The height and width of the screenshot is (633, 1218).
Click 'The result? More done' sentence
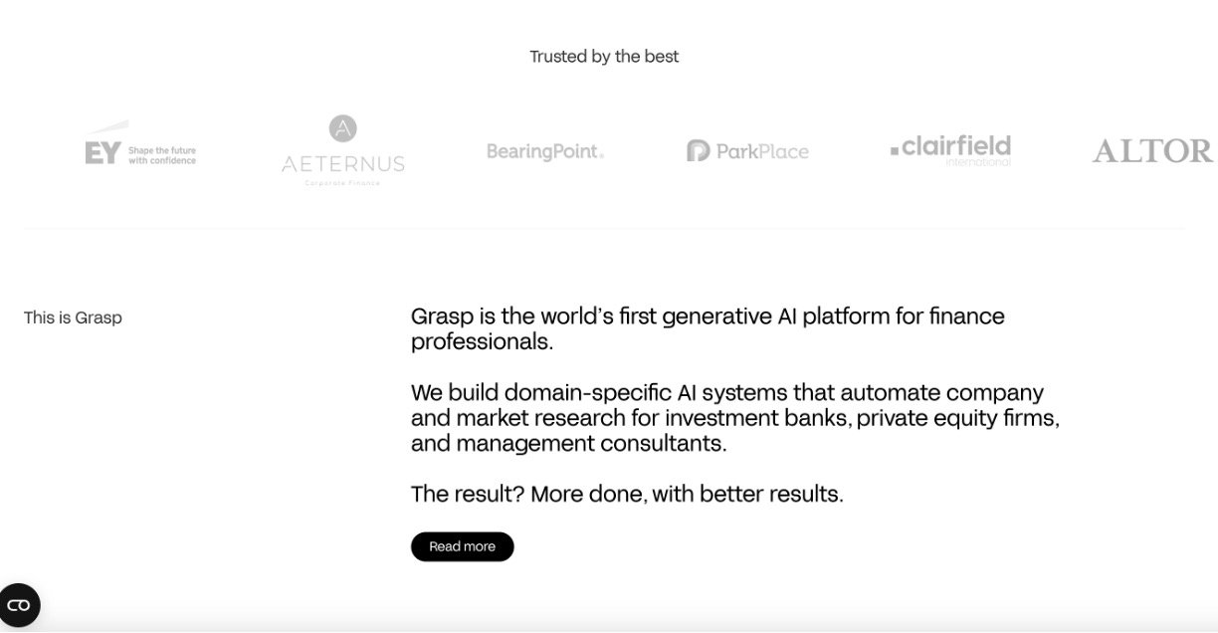click(x=627, y=494)
